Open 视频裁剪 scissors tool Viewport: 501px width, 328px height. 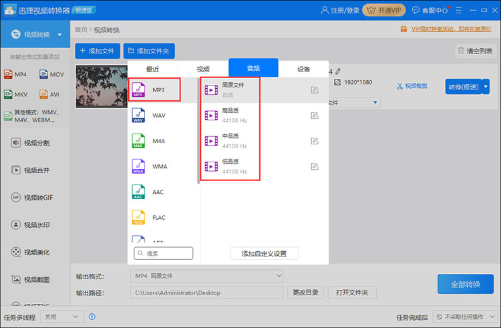412,86
